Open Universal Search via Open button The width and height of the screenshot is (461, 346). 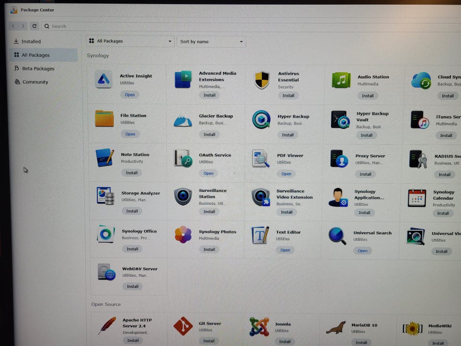click(x=363, y=251)
